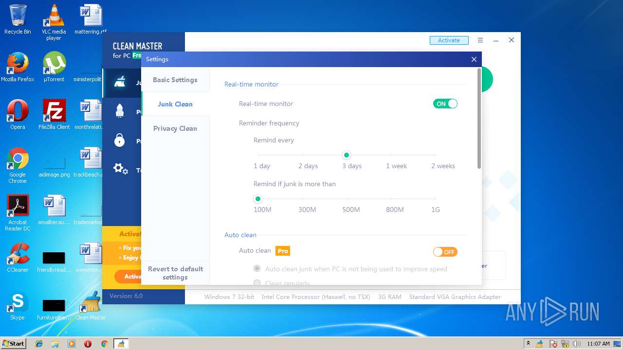
Task: Open matterring.rtf document on desktop
Action: point(91,19)
